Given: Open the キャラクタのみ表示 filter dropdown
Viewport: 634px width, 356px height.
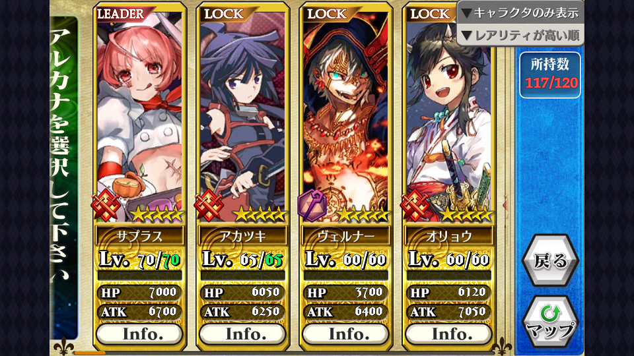Looking at the screenshot, I should tap(521, 13).
